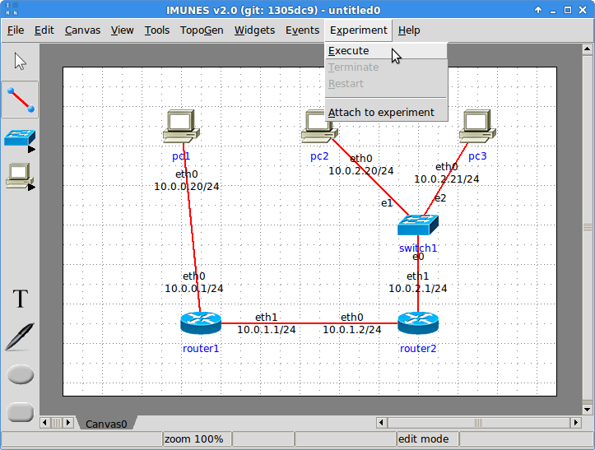Image resolution: width=595 pixels, height=450 pixels.
Task: Click the router2 node icon
Action: [418, 322]
